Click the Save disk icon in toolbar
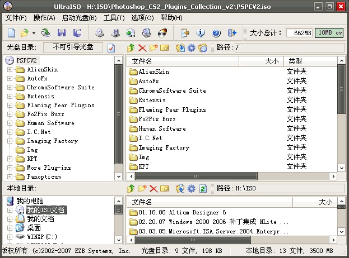Viewport: 349px width, 258px height. pyautogui.click(x=62, y=34)
